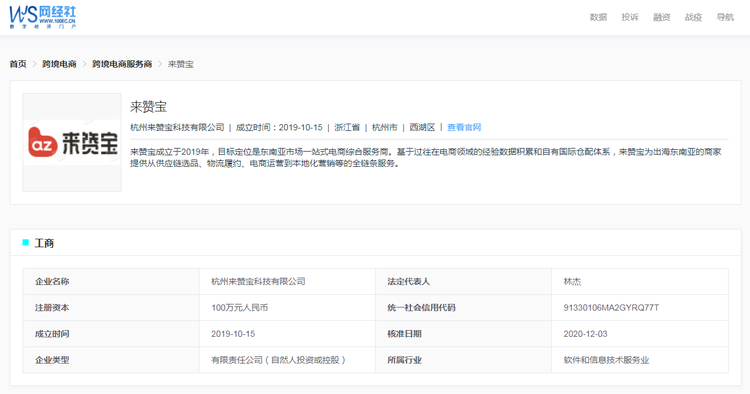Select the 法定代表人 label cell
750x394 pixels.
(463, 281)
